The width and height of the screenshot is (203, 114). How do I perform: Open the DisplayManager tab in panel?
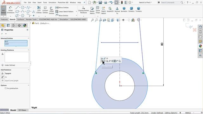(25, 25)
